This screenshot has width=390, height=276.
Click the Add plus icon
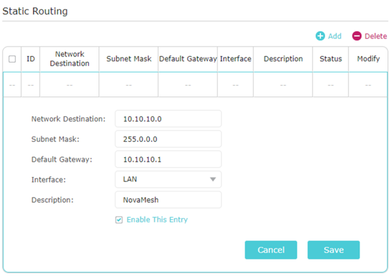click(320, 36)
